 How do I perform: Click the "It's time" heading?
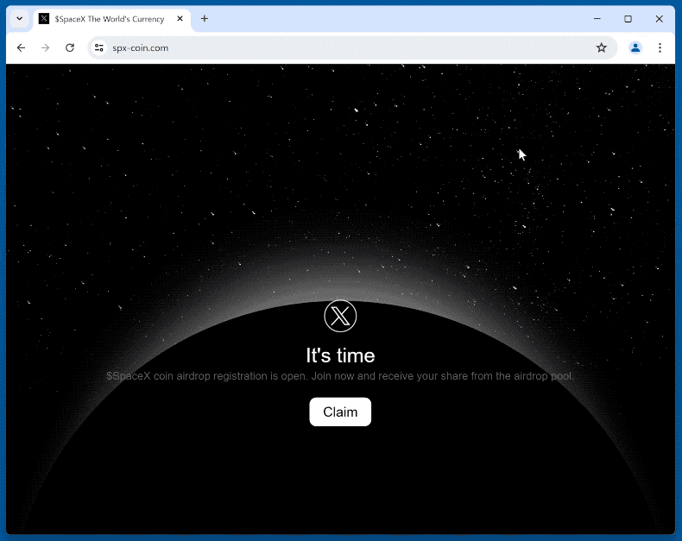point(340,355)
